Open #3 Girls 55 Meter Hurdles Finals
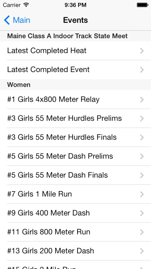Viewport: 151px width, 269px height. click(x=76, y=137)
